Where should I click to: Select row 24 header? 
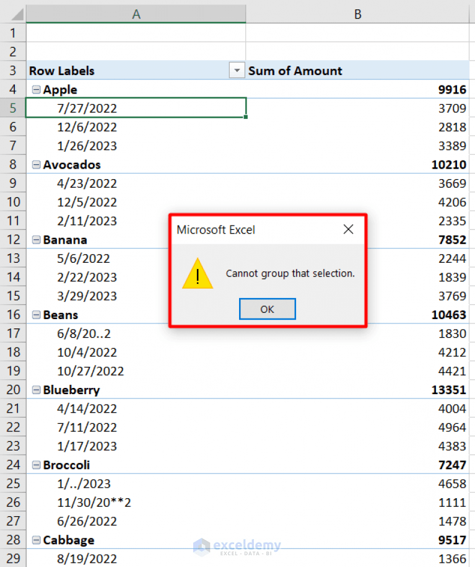pyautogui.click(x=13, y=465)
